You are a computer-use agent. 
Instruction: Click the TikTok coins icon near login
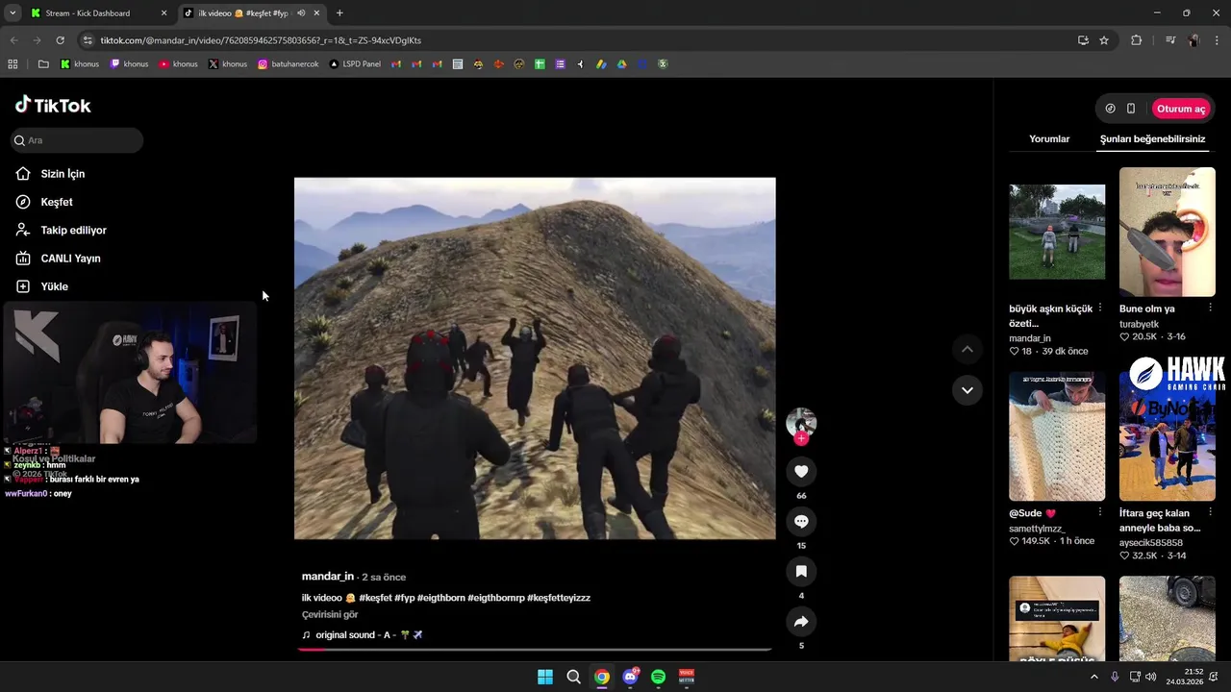pos(1110,109)
